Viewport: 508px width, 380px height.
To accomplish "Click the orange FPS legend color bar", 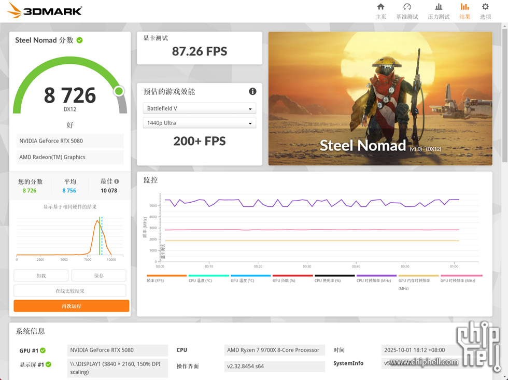I will pyautogui.click(x=166, y=276).
